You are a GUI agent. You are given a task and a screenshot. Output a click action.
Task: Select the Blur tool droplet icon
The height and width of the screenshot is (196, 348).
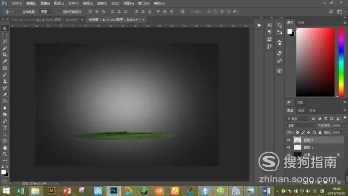pos(5,108)
